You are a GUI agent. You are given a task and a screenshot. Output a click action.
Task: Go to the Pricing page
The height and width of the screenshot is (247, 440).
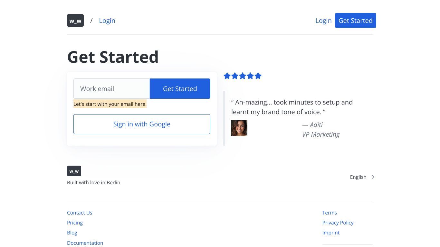point(75,223)
